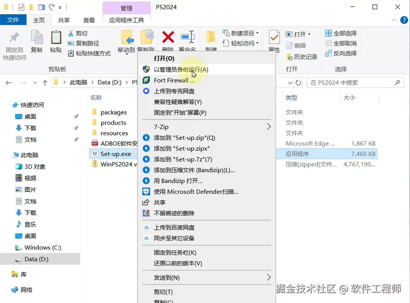This screenshot has width=410, height=303.
Task: Click the Quark drive blue circle icon
Action: (x=146, y=91)
